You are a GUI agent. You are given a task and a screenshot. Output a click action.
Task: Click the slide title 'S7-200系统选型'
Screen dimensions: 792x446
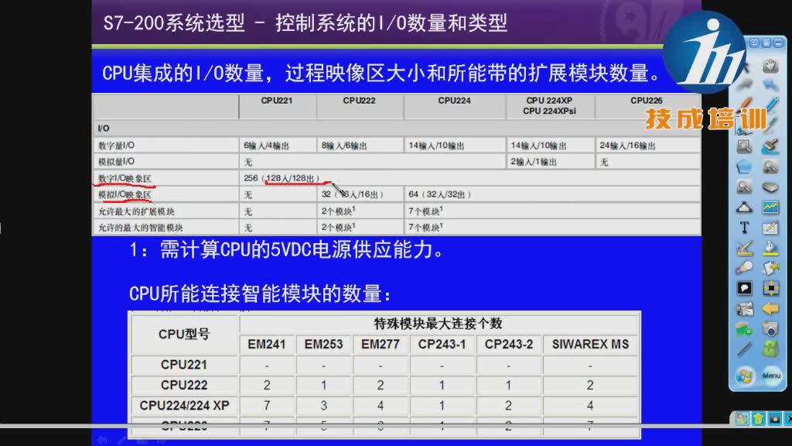tap(174, 23)
